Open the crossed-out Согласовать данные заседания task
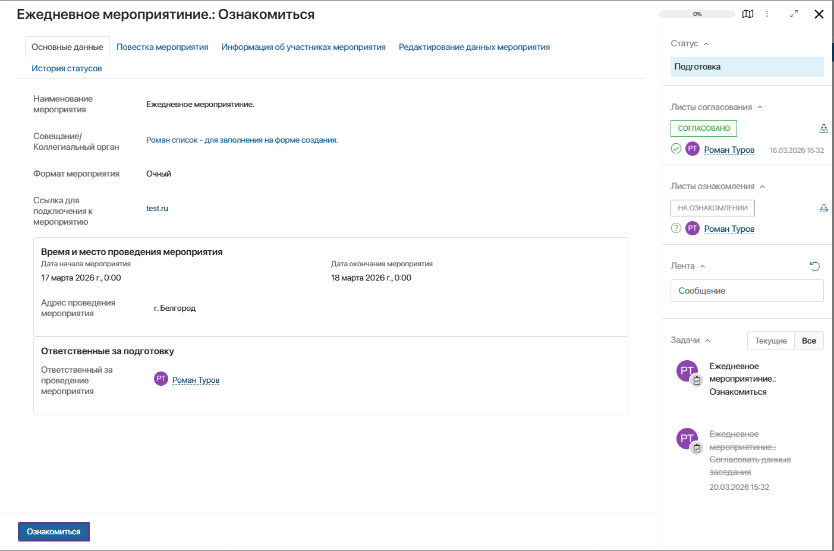Screen dimensions: 834x551 [750, 453]
